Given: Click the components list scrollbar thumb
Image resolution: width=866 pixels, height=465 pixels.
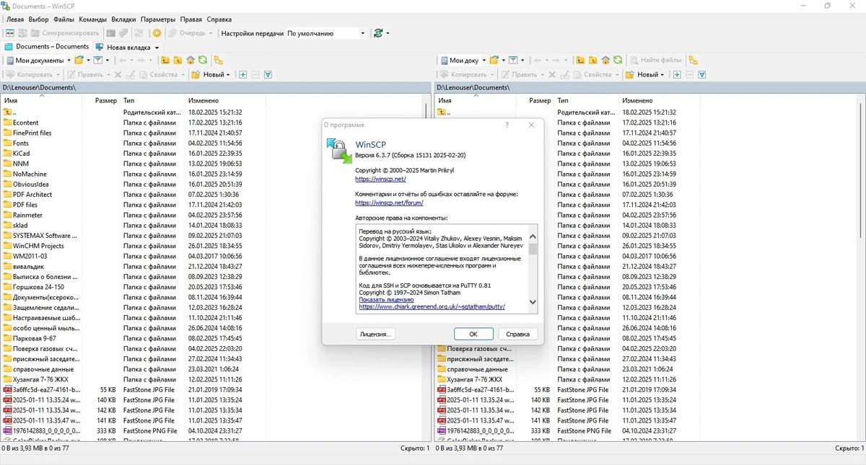Looking at the screenshot, I should [x=533, y=249].
